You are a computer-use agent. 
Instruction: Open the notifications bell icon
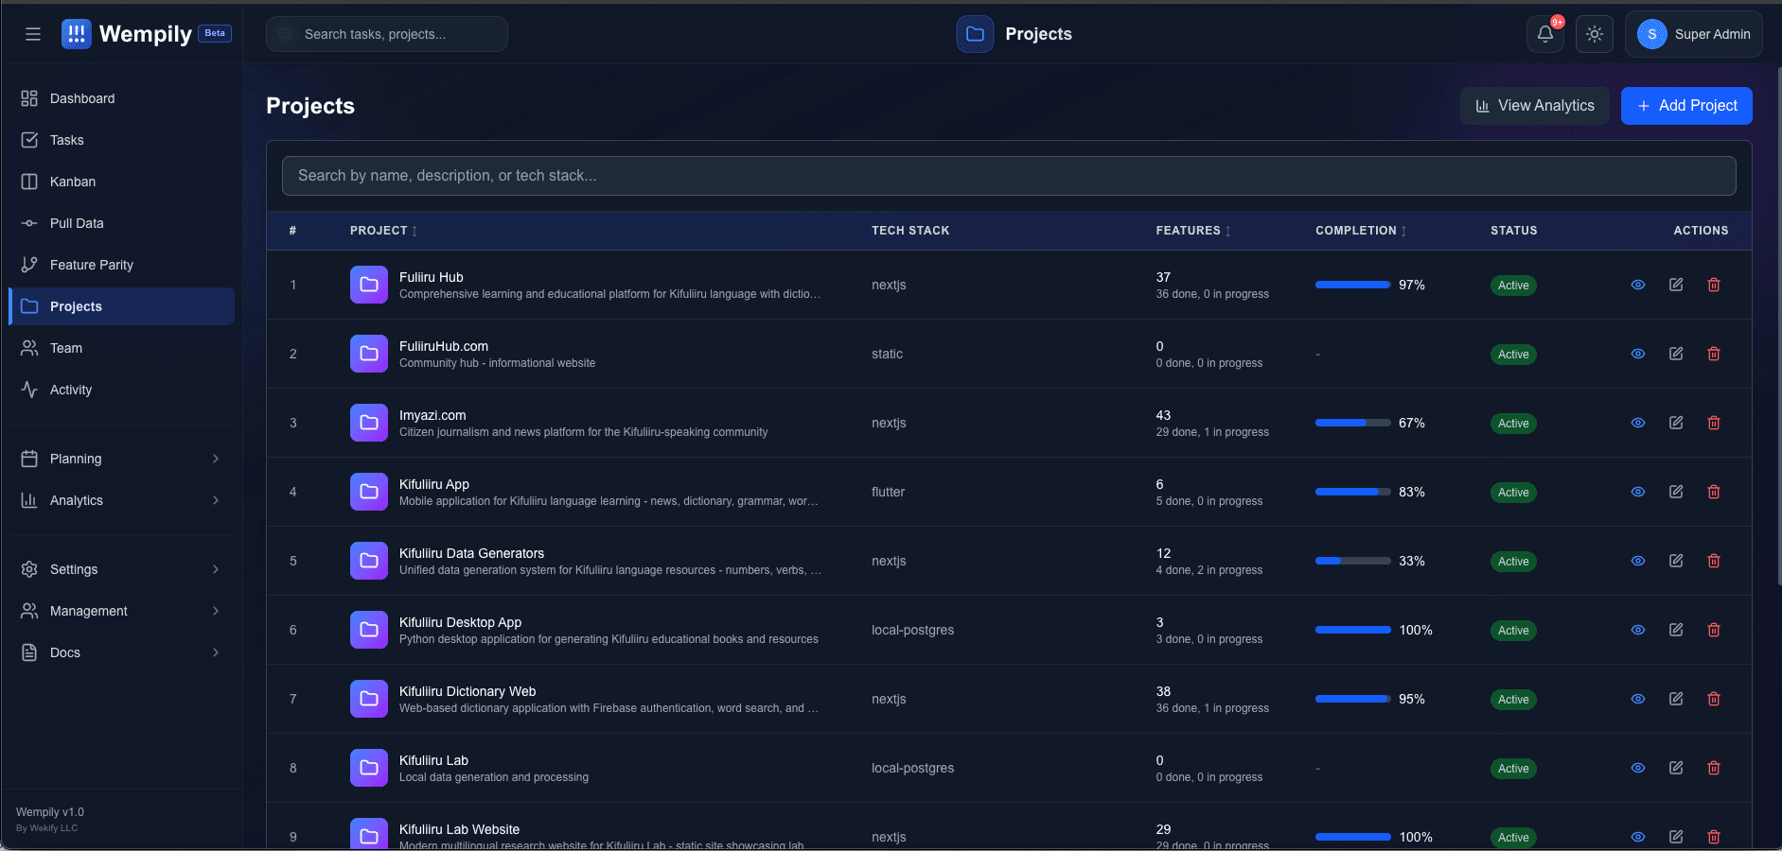pyautogui.click(x=1544, y=34)
